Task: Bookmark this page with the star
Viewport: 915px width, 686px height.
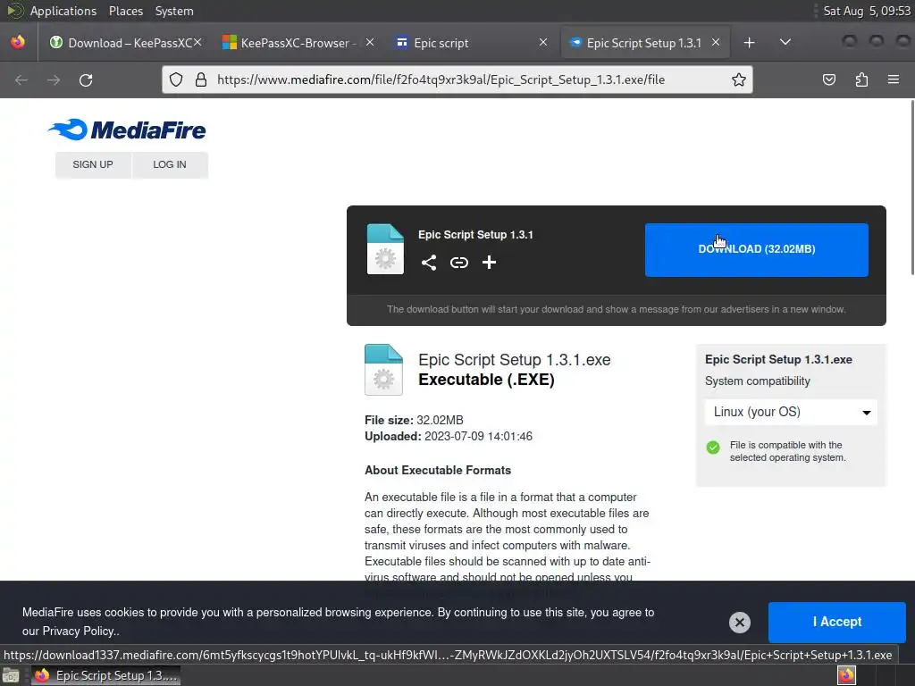Action: (739, 79)
